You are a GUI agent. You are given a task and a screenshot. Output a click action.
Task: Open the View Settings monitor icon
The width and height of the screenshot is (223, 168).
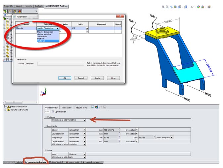click(x=209, y=7)
